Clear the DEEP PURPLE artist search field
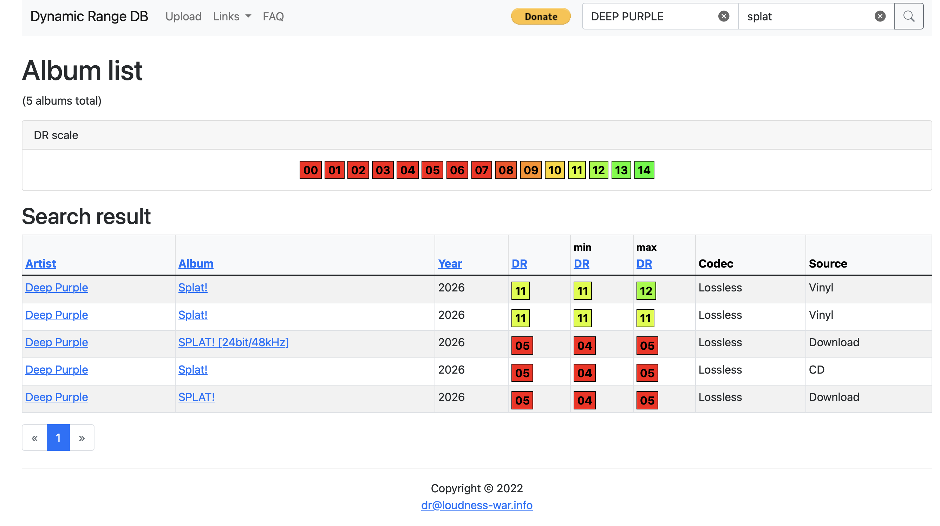This screenshot has height=526, width=940. [724, 17]
